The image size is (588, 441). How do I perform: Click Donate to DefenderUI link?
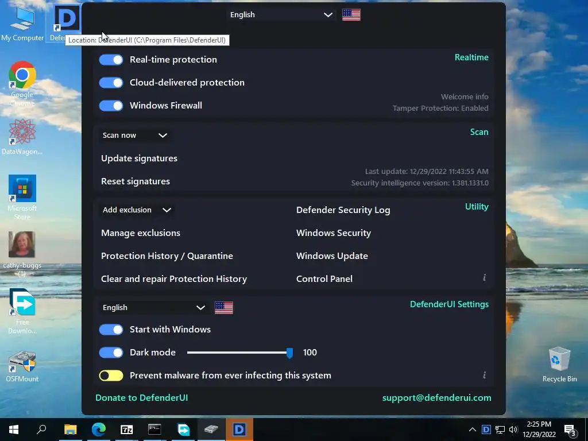(x=141, y=397)
